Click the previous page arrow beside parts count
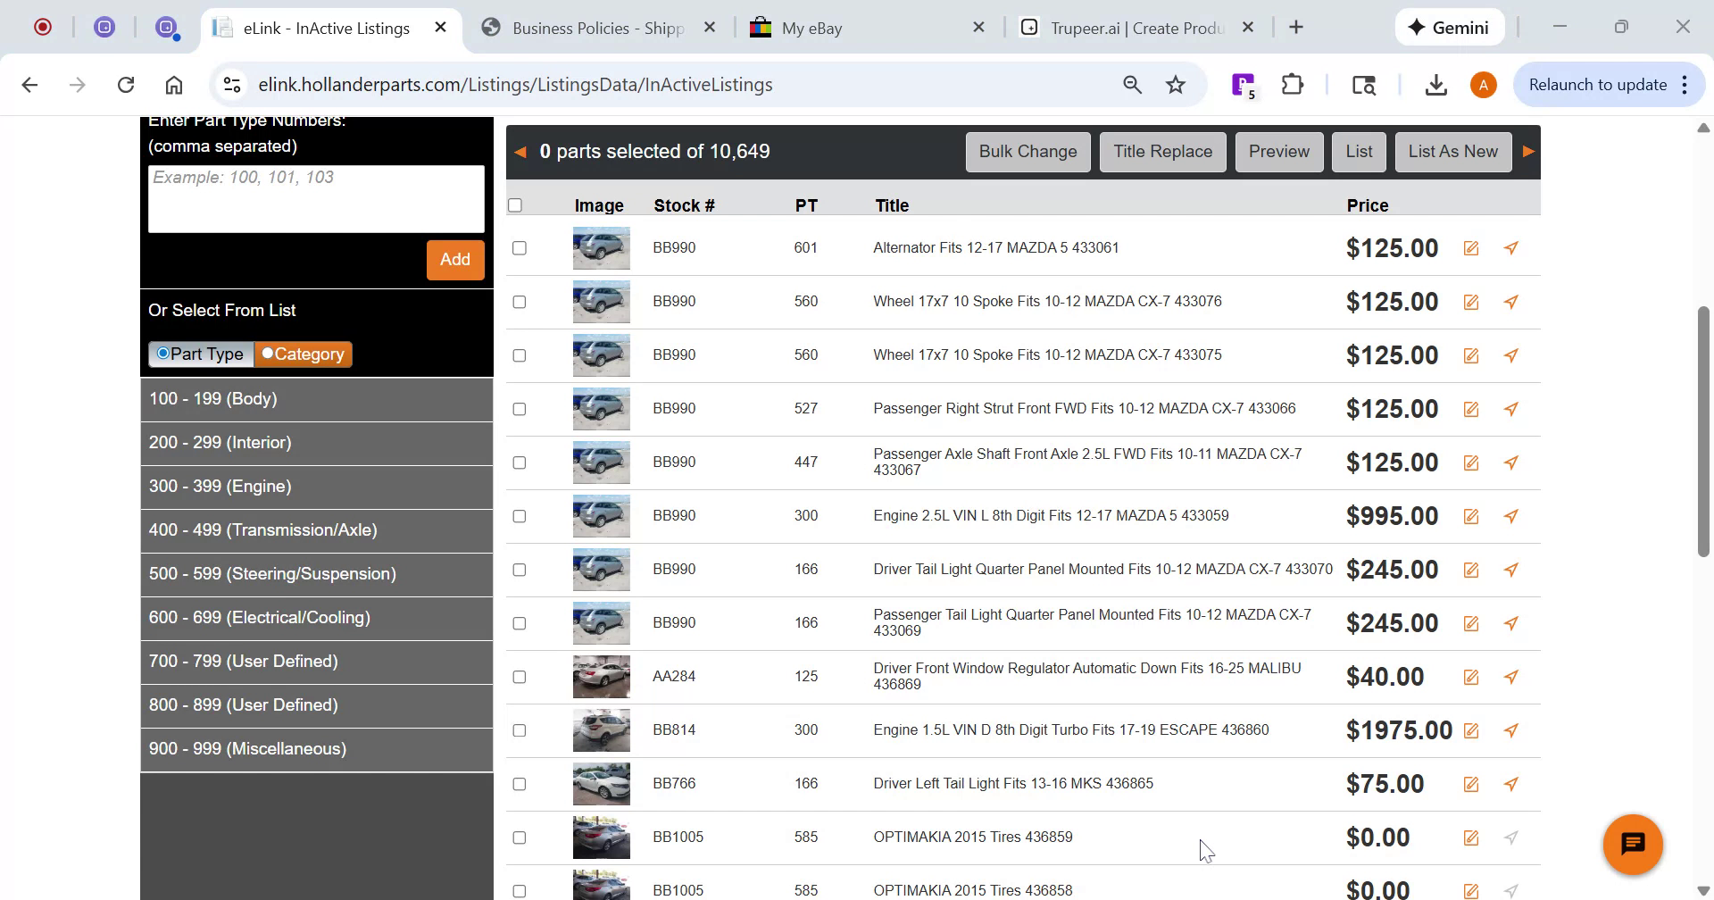 tap(520, 151)
